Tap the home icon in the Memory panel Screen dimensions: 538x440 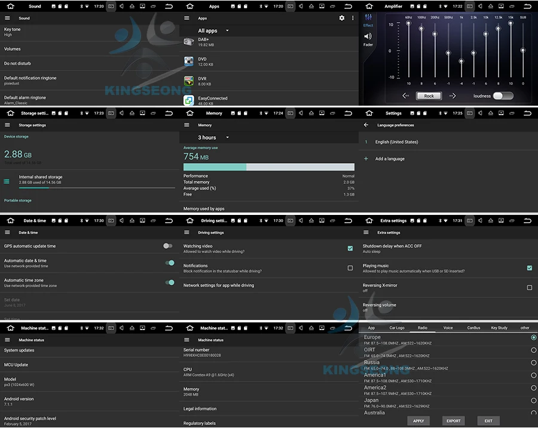click(x=189, y=113)
